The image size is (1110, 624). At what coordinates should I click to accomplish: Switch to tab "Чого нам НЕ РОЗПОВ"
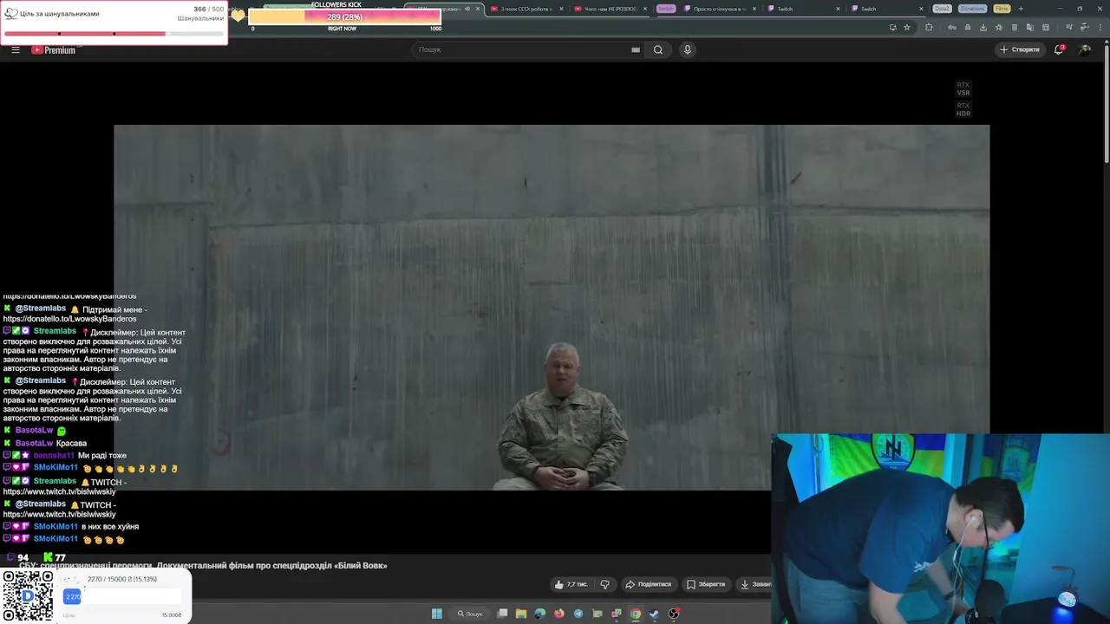(610, 9)
